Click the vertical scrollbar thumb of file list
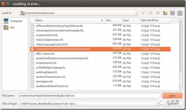Screen dimensions: 186x110 pyautogui.click(x=181, y=79)
